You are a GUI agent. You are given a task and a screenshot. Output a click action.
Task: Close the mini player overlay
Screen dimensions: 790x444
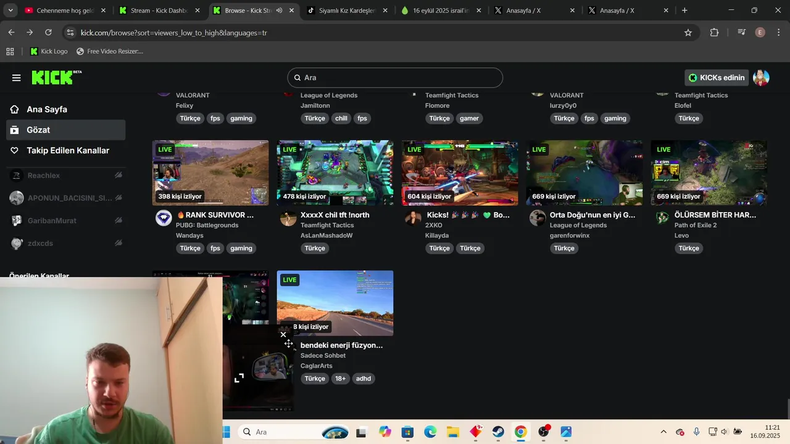(x=283, y=335)
